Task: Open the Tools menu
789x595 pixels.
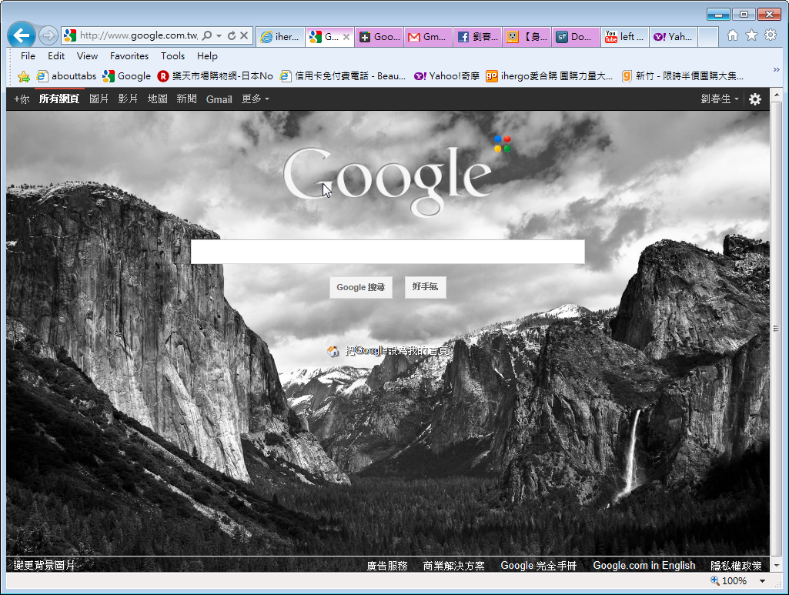Action: [x=172, y=56]
